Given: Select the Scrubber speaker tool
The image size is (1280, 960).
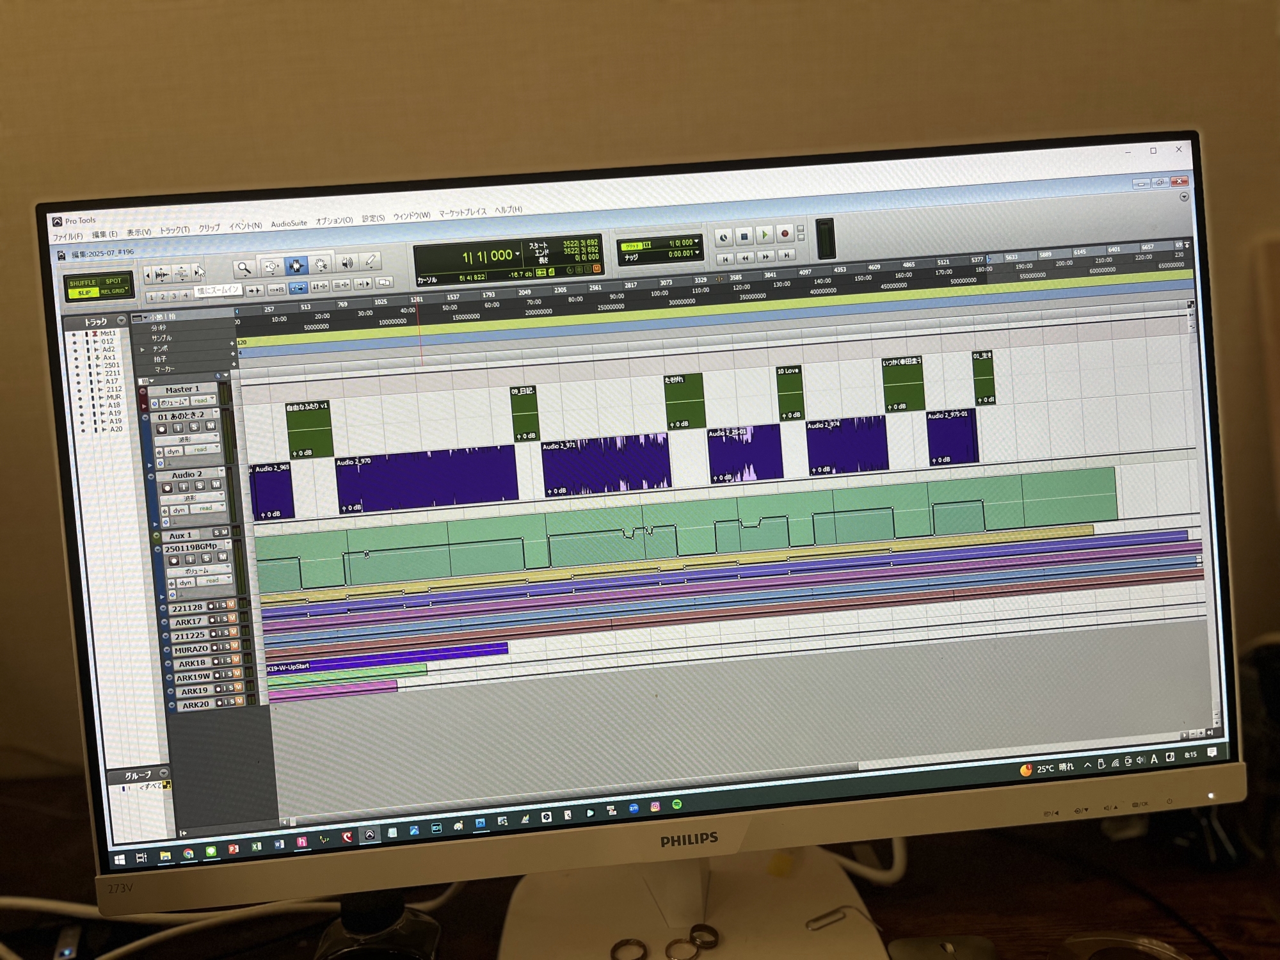Looking at the screenshot, I should [x=347, y=263].
